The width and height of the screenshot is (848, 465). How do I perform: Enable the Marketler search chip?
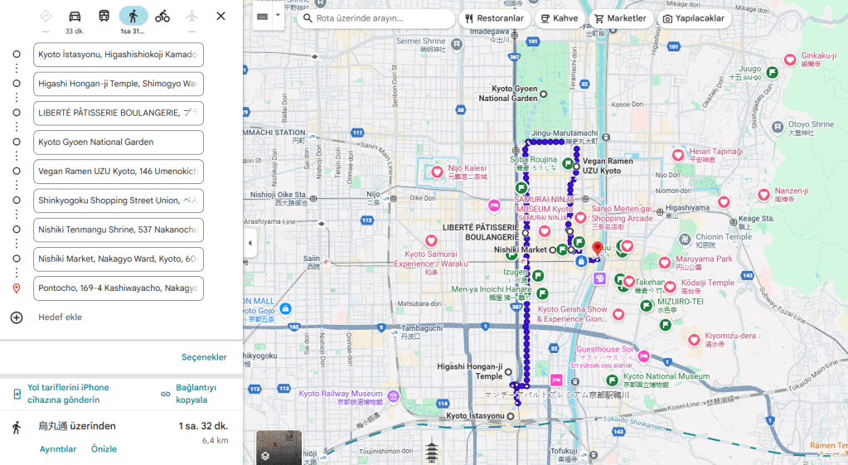tap(620, 18)
